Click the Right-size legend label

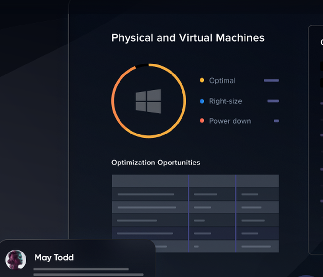click(x=225, y=101)
